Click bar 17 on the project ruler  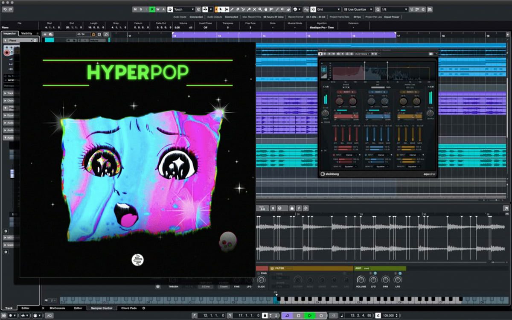399,36
